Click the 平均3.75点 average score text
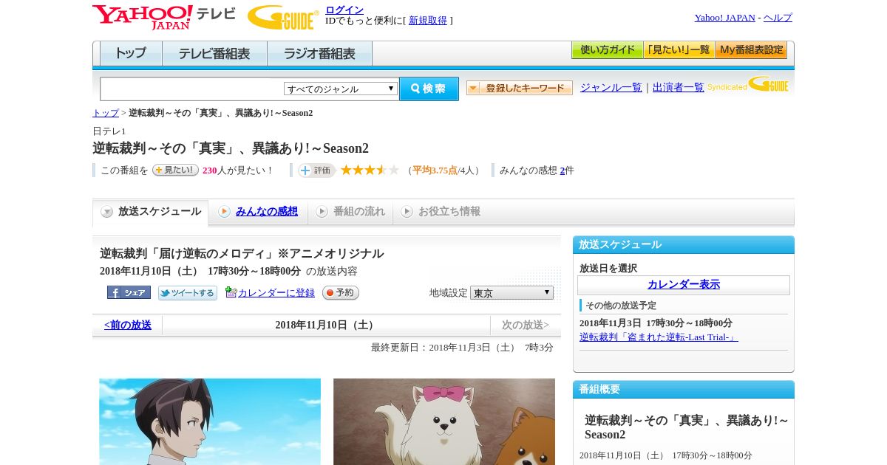887x465 pixels. [x=435, y=170]
